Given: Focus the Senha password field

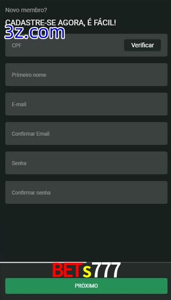Looking at the screenshot, I should pos(86,163).
